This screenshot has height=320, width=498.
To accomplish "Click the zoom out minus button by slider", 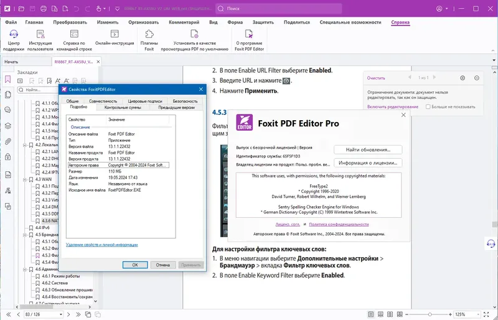I will 407,314.
